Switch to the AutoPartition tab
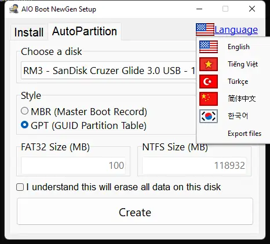 point(85,31)
